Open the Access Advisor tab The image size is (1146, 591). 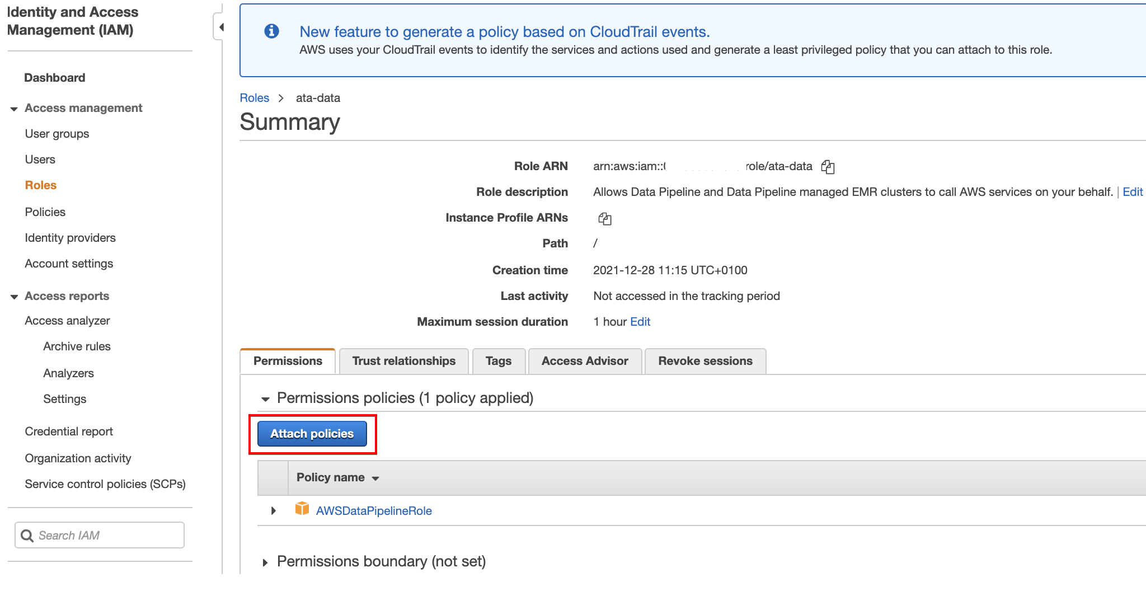[585, 361]
